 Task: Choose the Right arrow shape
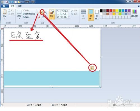pos(66,17)
